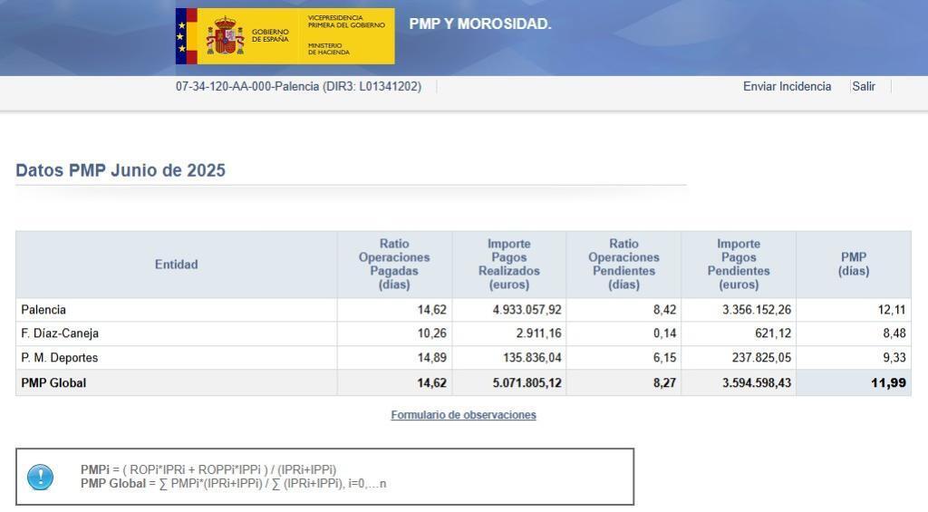Open the Formulario de observaciones link
Image resolution: width=928 pixels, height=512 pixels.
463,415
